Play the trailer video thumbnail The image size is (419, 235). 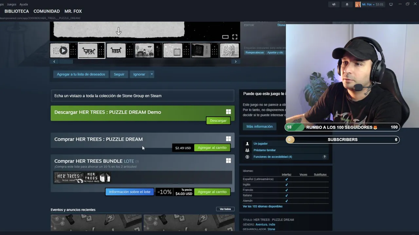coord(63,51)
